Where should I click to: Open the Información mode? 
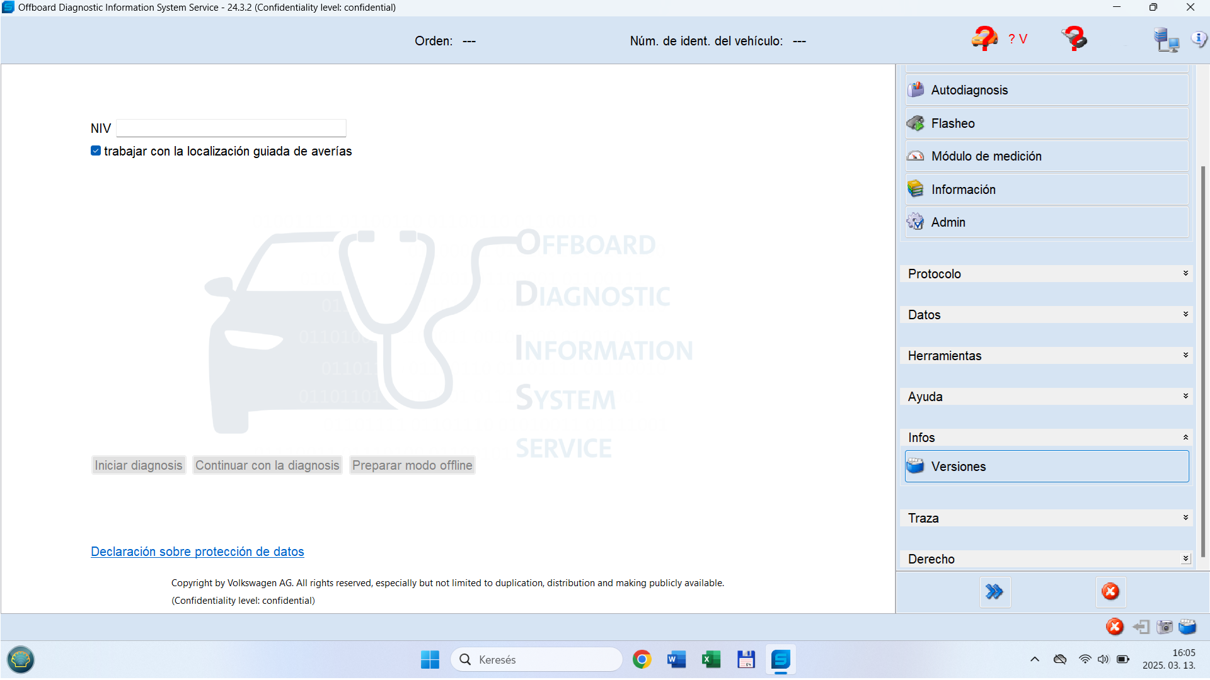point(1047,190)
